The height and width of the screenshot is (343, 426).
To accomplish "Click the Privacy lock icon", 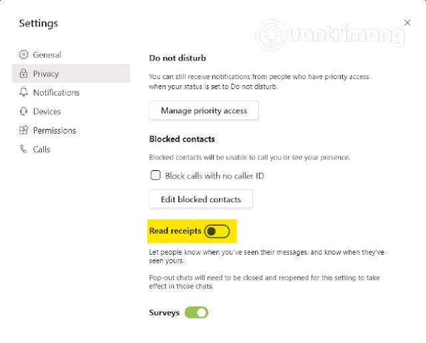I will pos(24,74).
